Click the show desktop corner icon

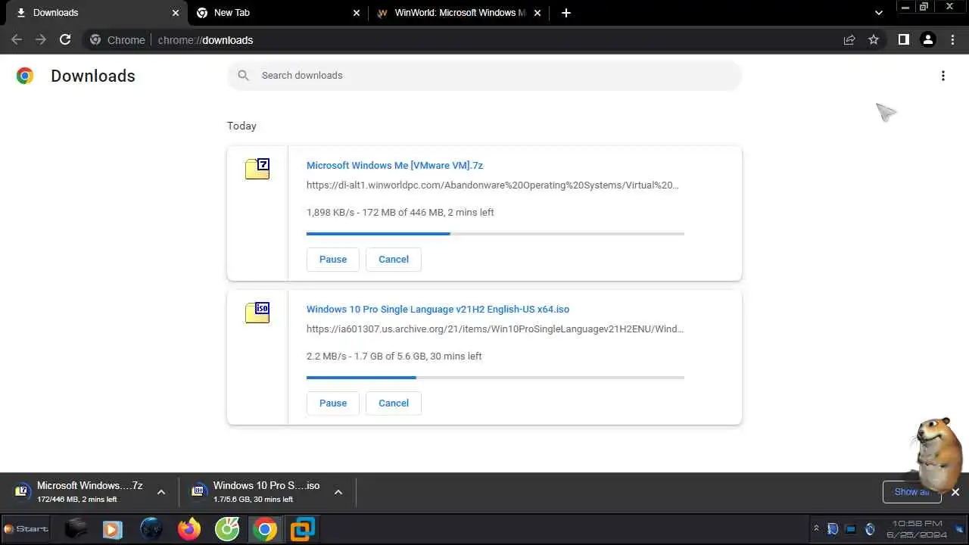960,528
